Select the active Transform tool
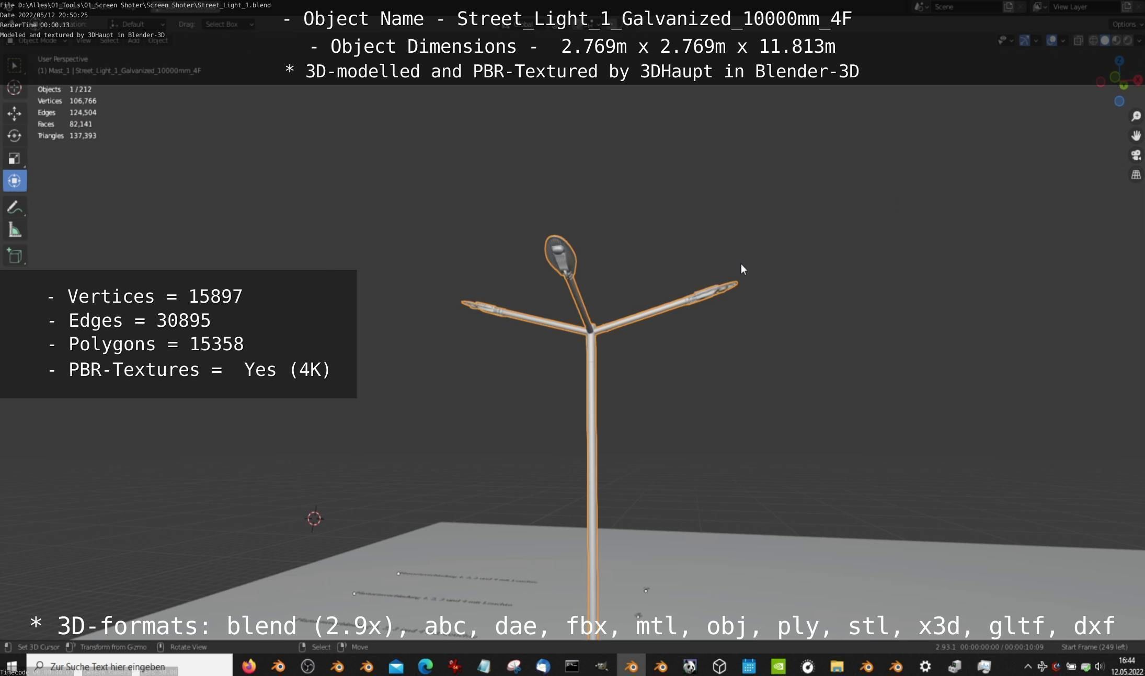 [15, 181]
